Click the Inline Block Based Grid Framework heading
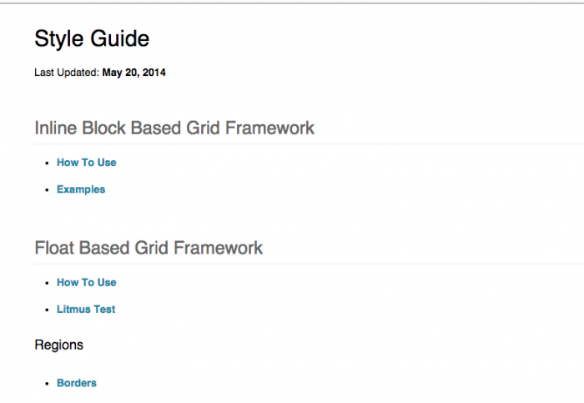584x403 pixels. [174, 128]
